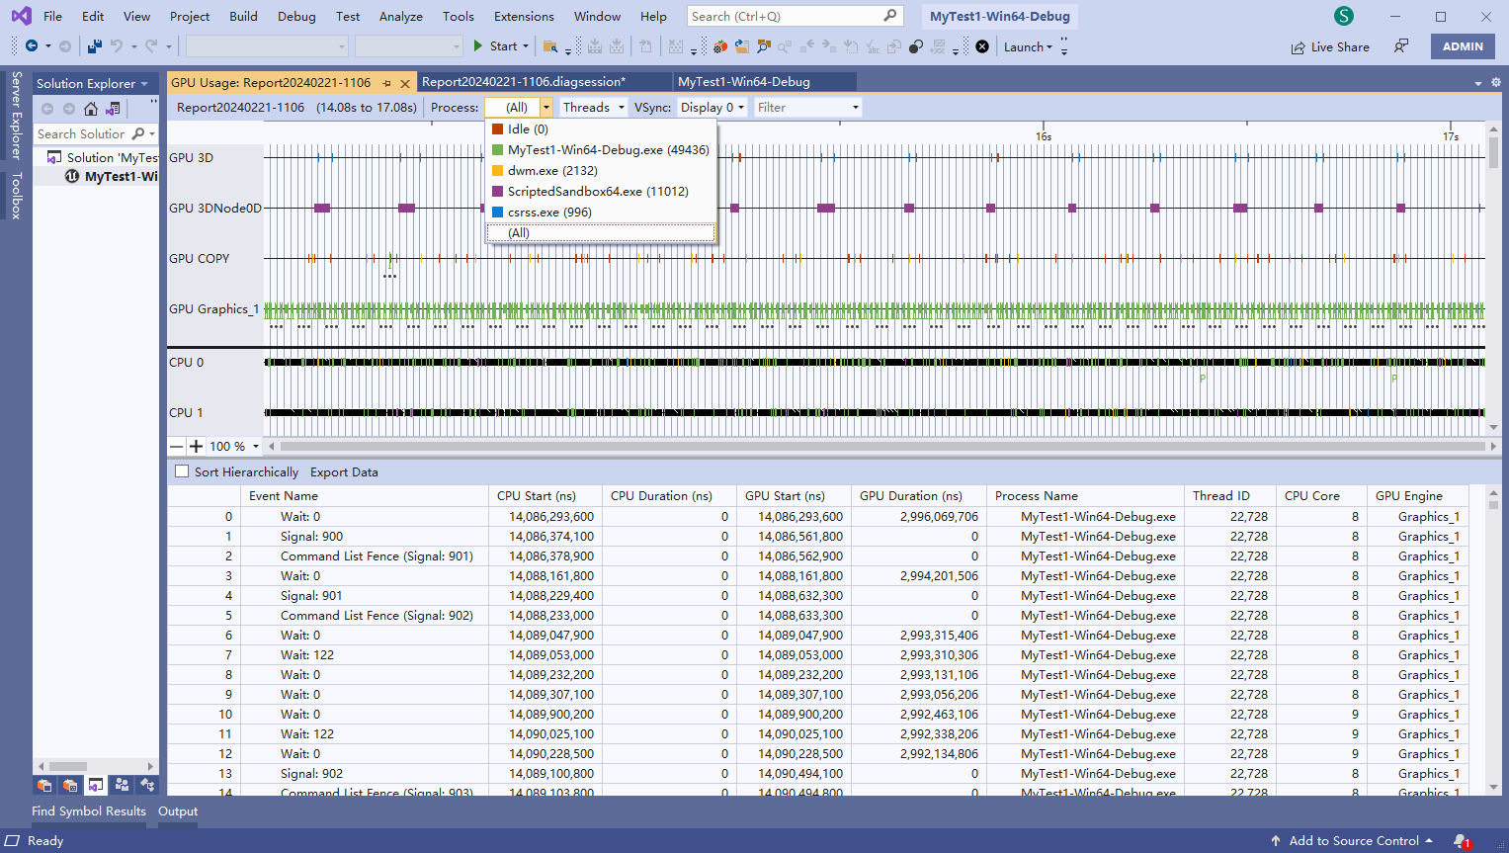The height and width of the screenshot is (853, 1509).
Task: Open the Threads dropdown
Action: (x=593, y=108)
